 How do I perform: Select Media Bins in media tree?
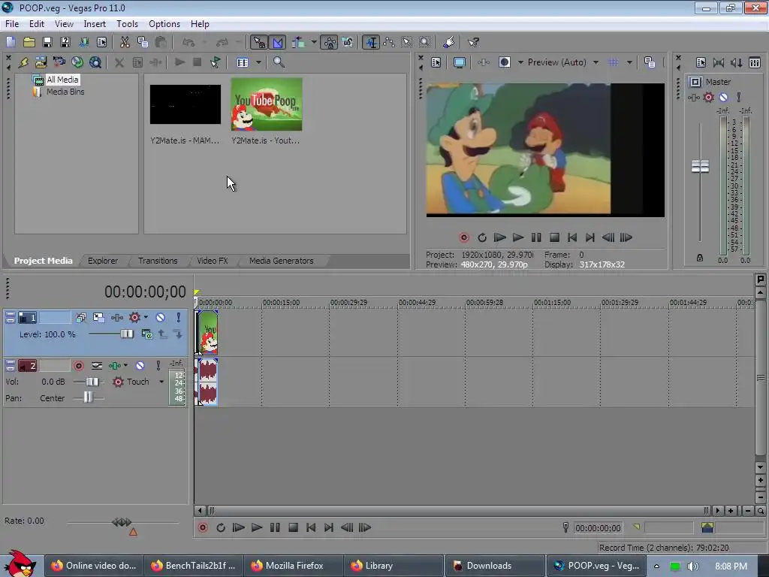click(65, 92)
